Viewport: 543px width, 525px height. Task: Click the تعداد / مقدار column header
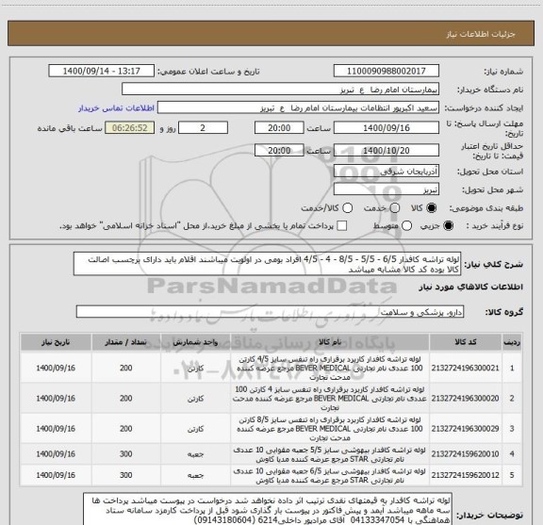[x=125, y=342]
